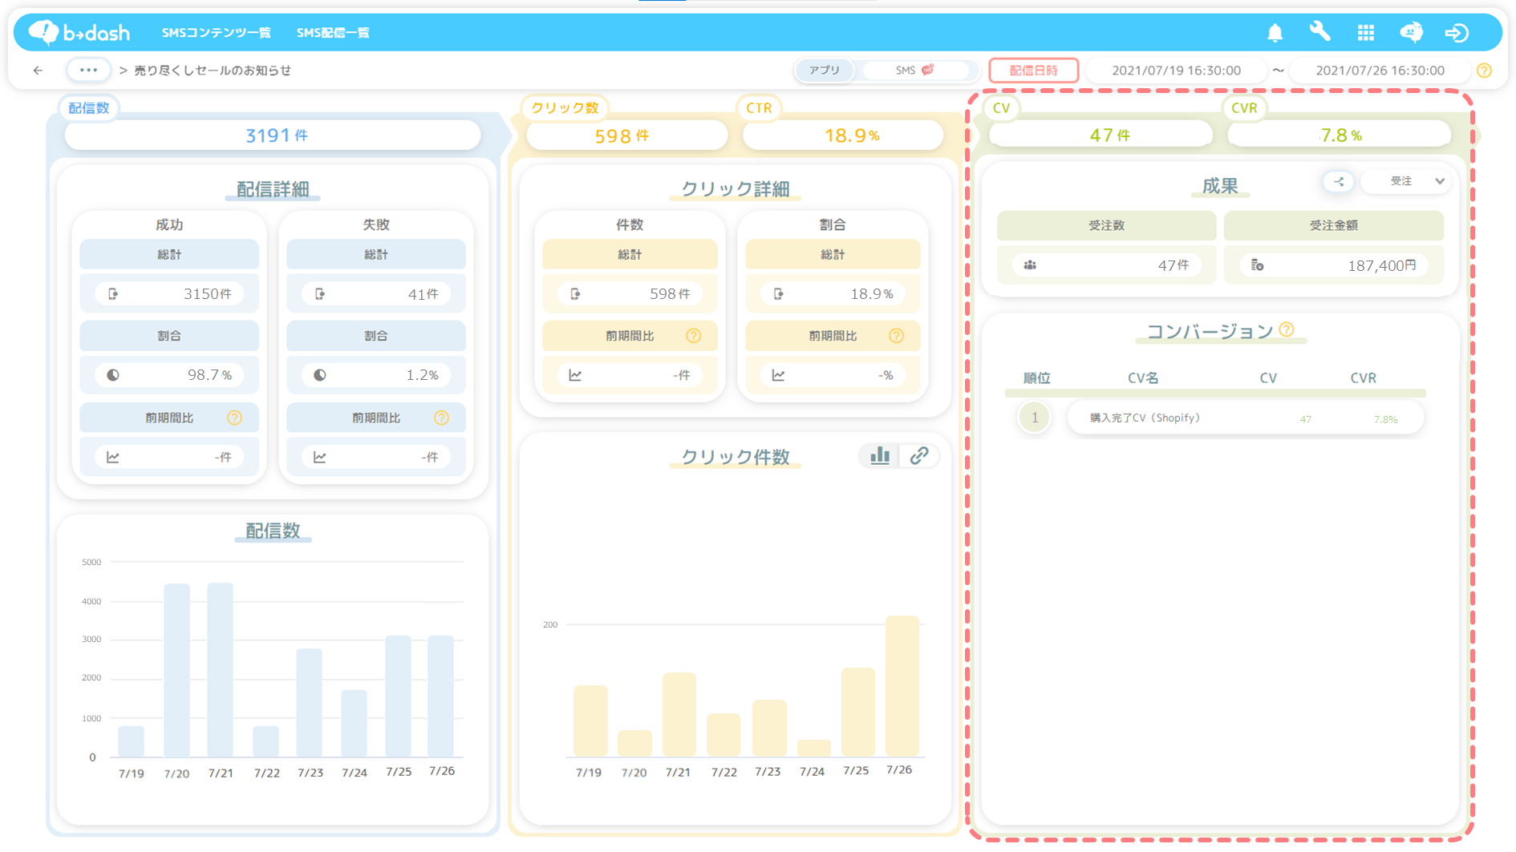The width and height of the screenshot is (1516, 852).
Task: Open the wrench settings icon
Action: pos(1319,32)
